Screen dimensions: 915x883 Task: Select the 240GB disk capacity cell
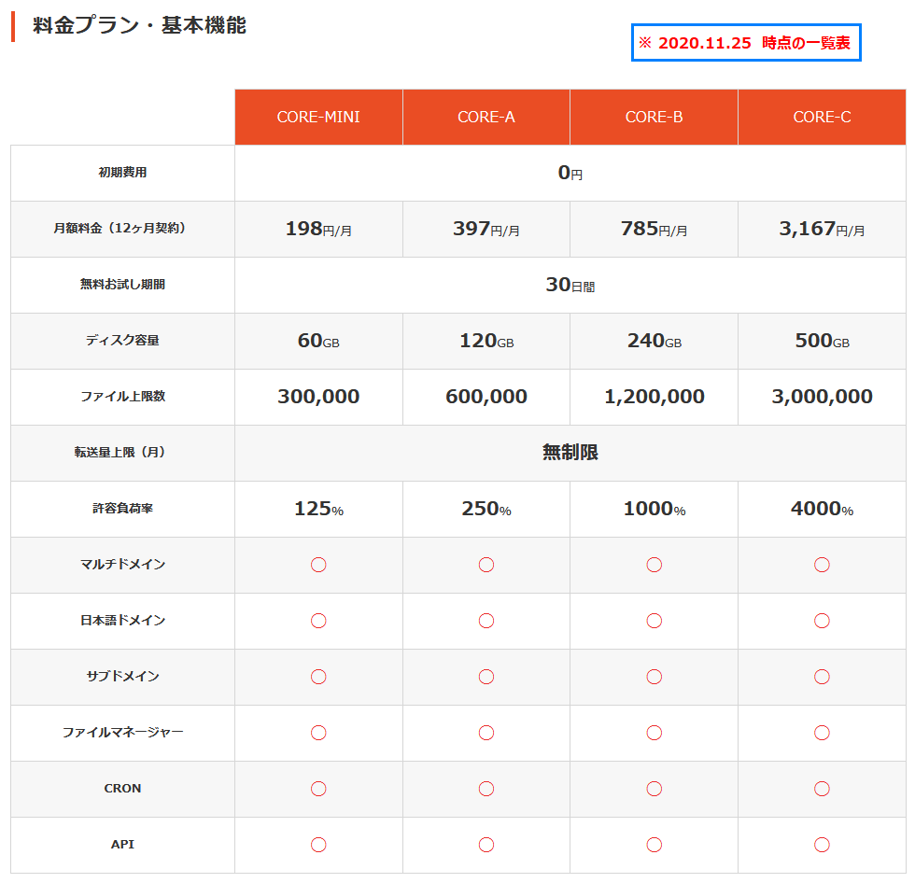click(x=655, y=341)
